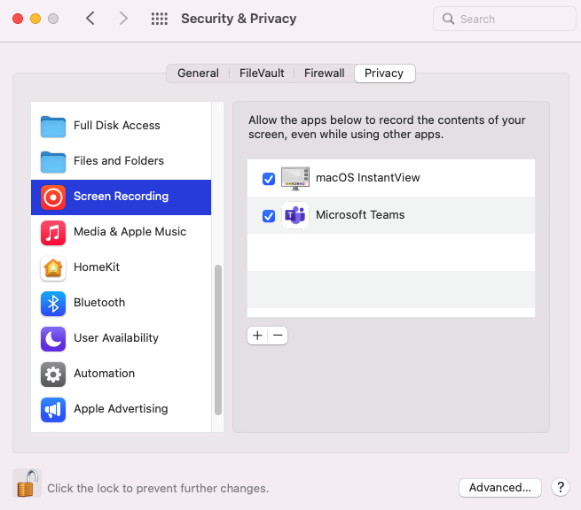581x510 pixels.
Task: Select the Media & Apple Music icon
Action: [53, 232]
